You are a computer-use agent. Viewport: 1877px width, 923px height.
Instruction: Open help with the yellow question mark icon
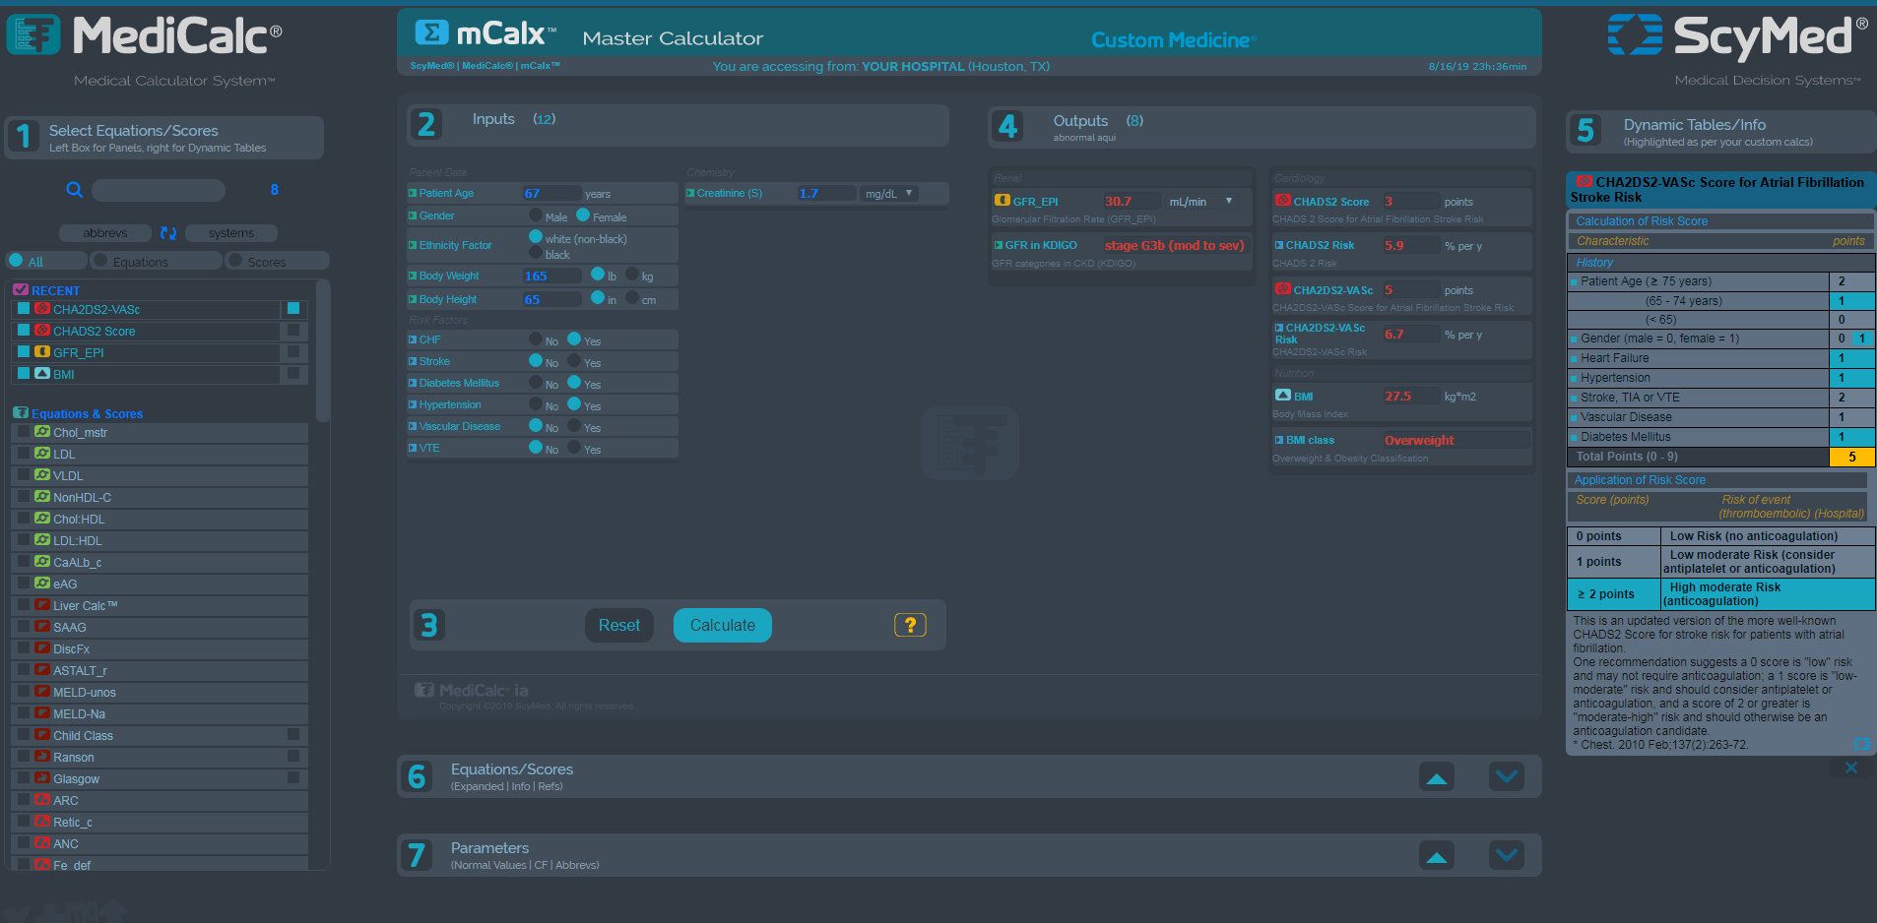point(910,625)
